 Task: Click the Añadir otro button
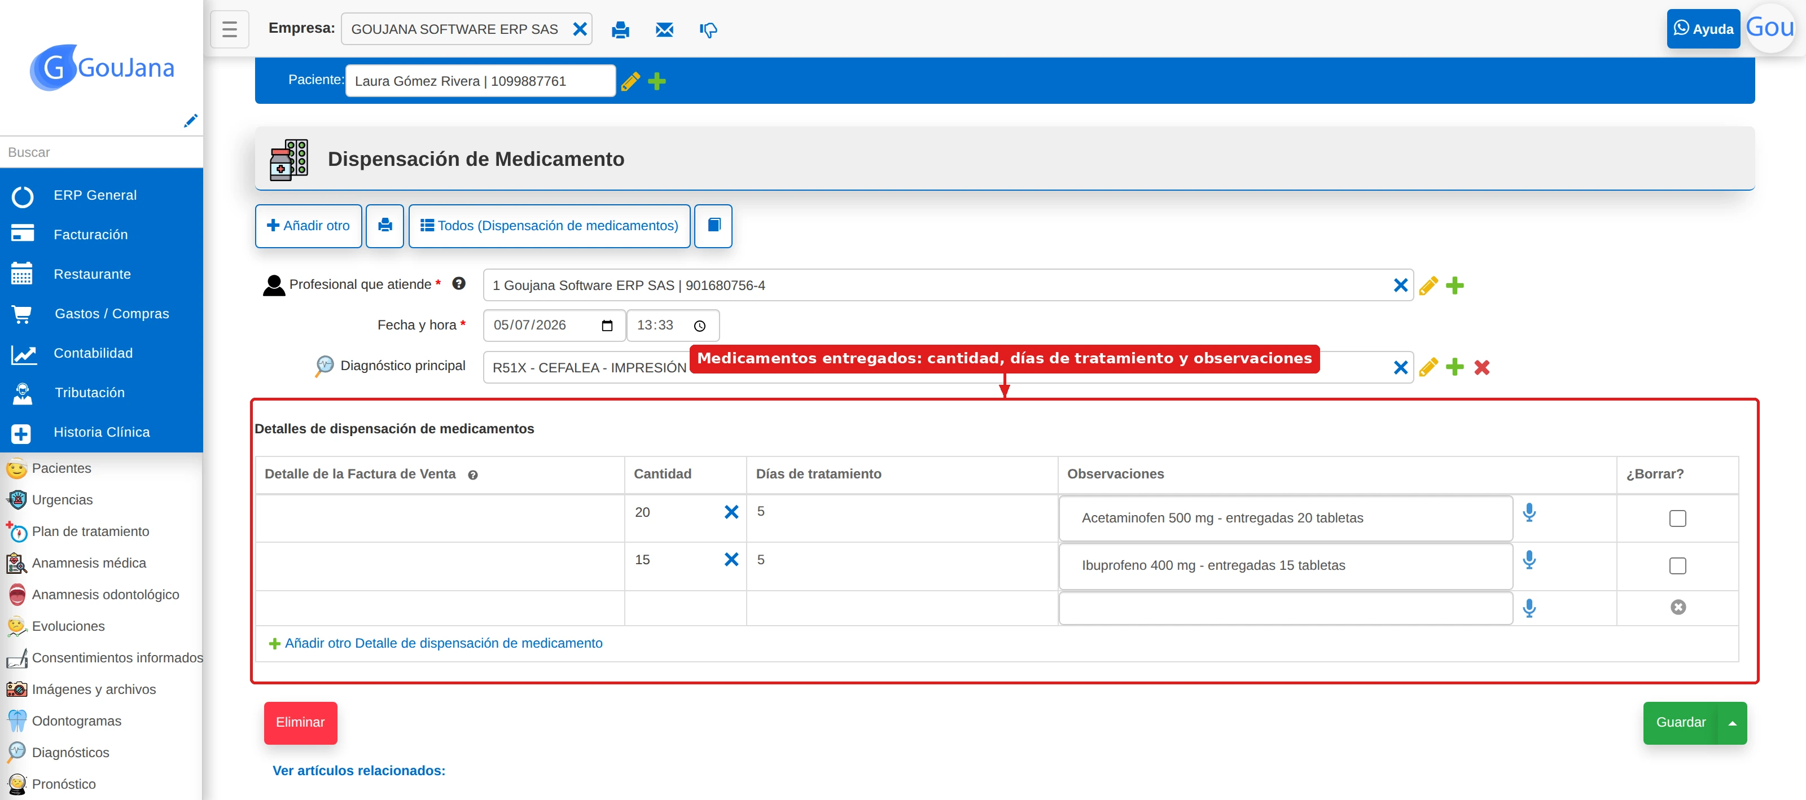(309, 226)
